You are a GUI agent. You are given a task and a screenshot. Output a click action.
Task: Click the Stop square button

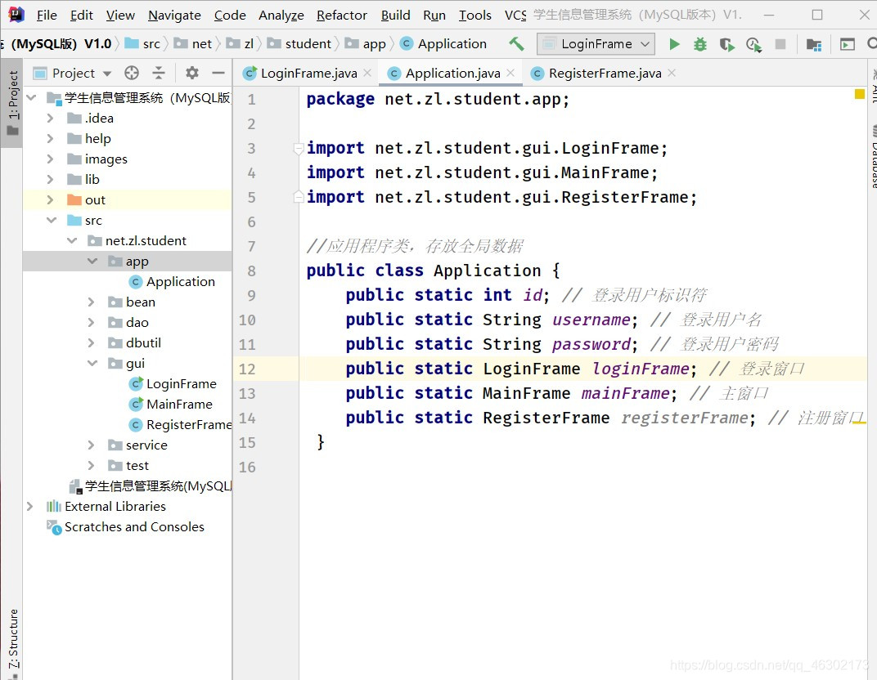coord(780,43)
